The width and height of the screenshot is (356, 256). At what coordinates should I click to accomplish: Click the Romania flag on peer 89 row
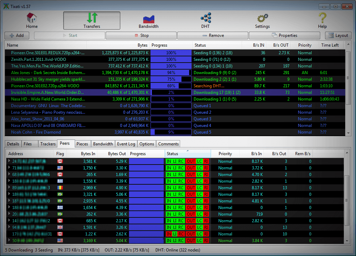tap(60, 187)
